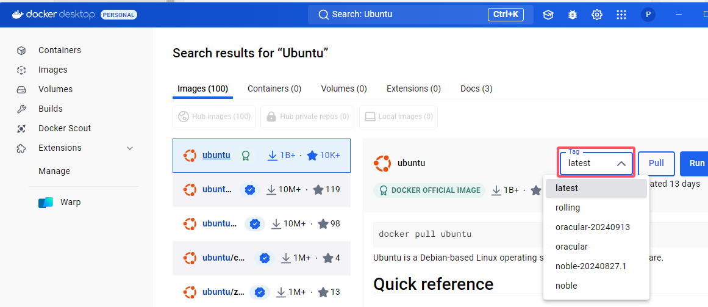Switch to the Docs (3) tab
708x307 pixels.
point(476,88)
